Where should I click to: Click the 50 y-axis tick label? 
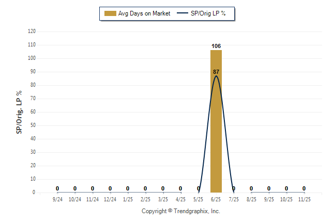point(33,125)
